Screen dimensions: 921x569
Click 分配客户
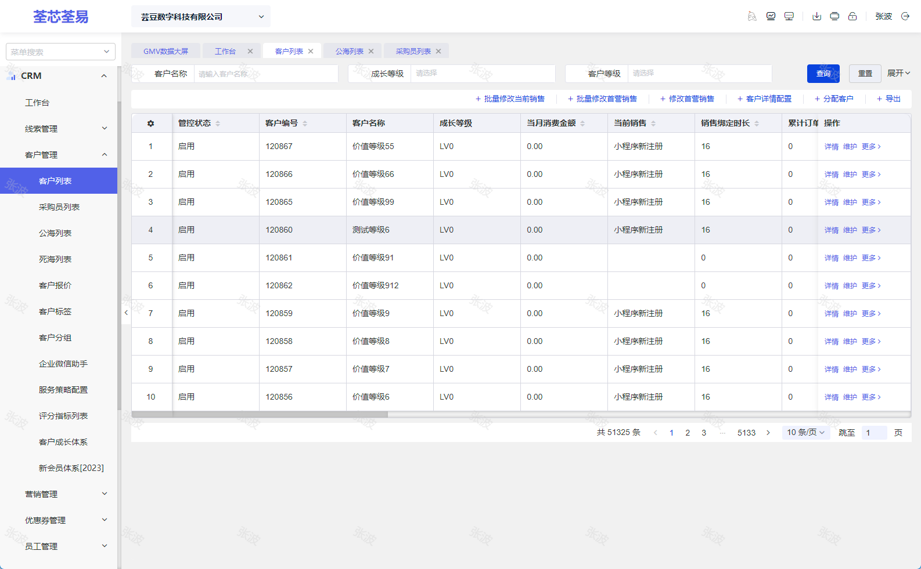click(834, 99)
